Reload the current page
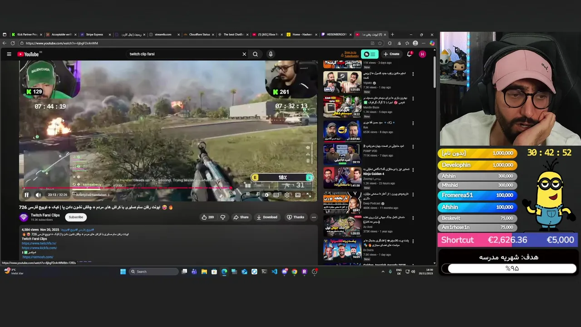This screenshot has width=581, height=327. 13,43
